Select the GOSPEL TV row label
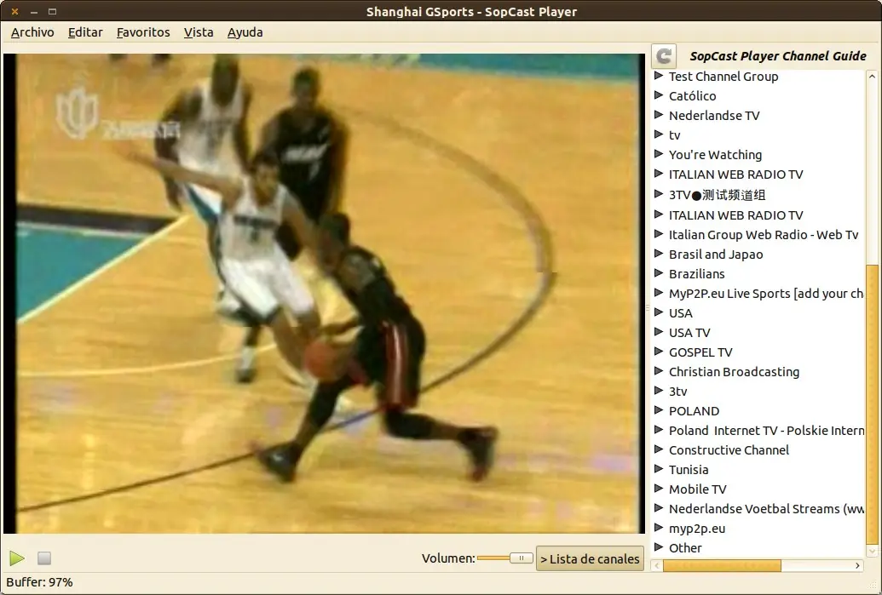The height and width of the screenshot is (595, 882). [700, 352]
